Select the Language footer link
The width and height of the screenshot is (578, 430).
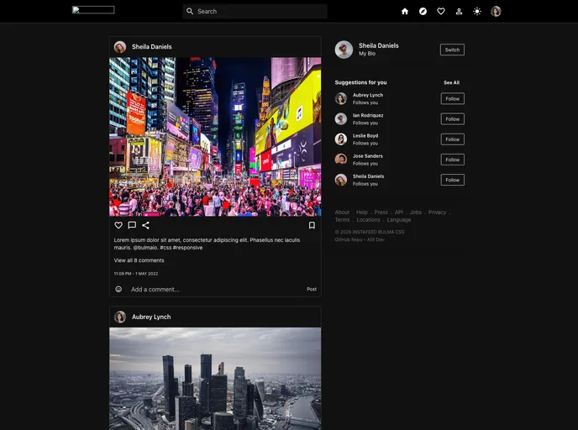[x=399, y=220]
